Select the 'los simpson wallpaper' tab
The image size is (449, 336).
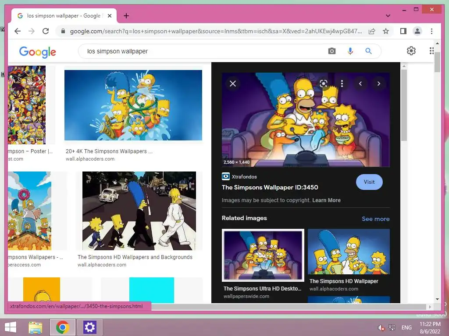coord(64,16)
